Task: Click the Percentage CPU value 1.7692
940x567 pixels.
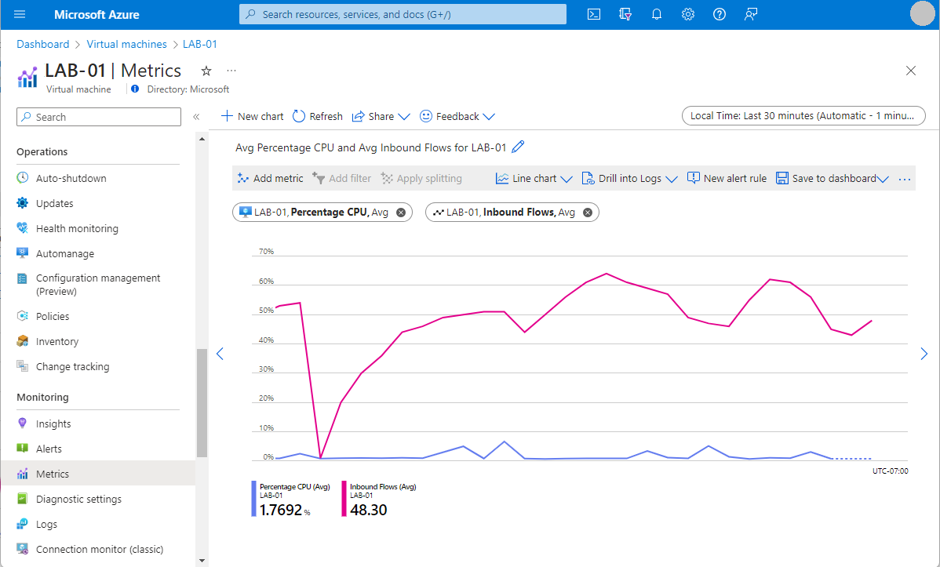Action: tap(281, 510)
